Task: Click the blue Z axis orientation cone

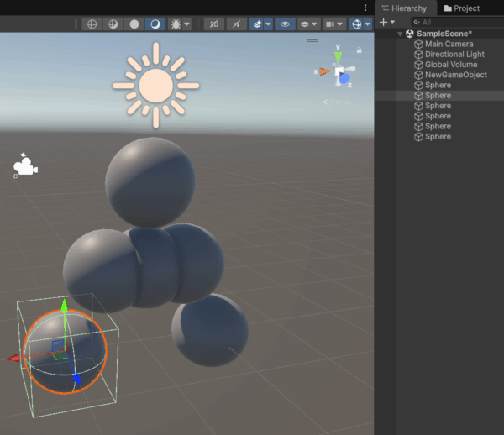Action: [x=344, y=79]
